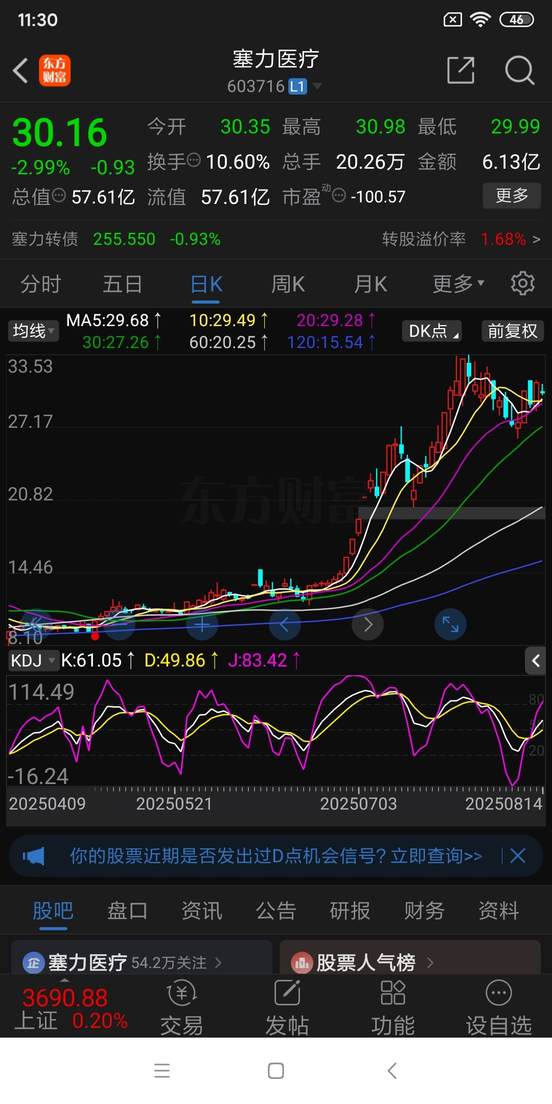Image resolution: width=552 pixels, height=1104 pixels.
Task: Tap J:83.42 indicator value
Action: [264, 660]
